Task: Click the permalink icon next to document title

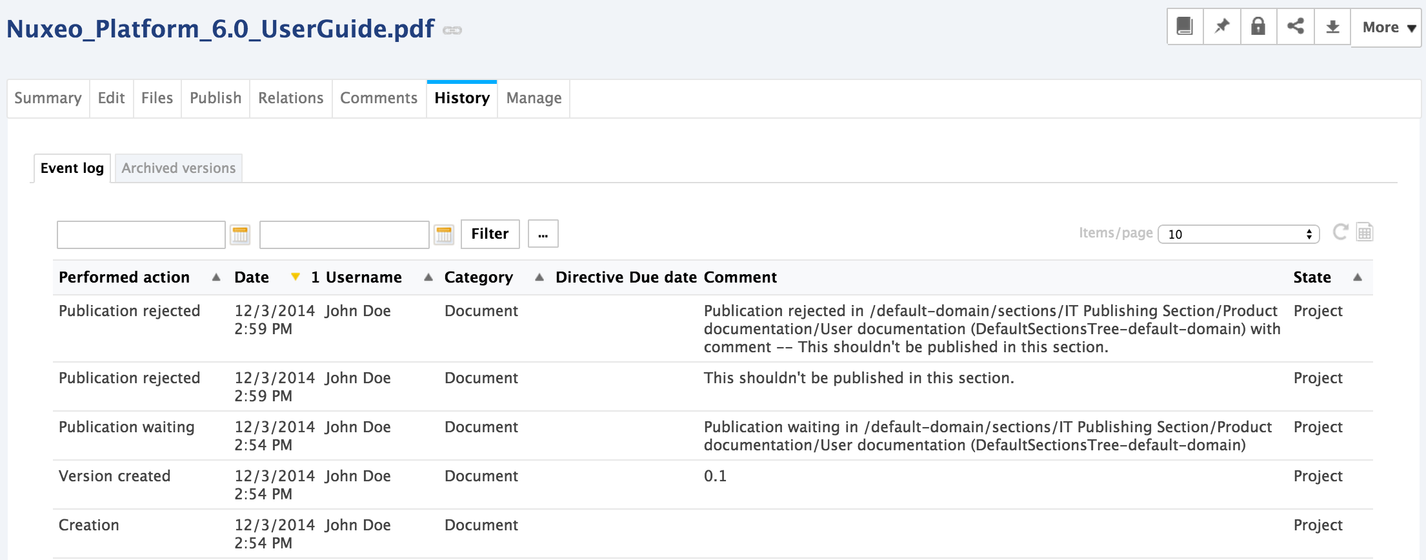Action: point(452,30)
